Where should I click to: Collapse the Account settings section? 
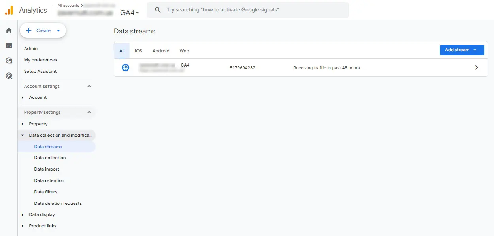click(89, 86)
